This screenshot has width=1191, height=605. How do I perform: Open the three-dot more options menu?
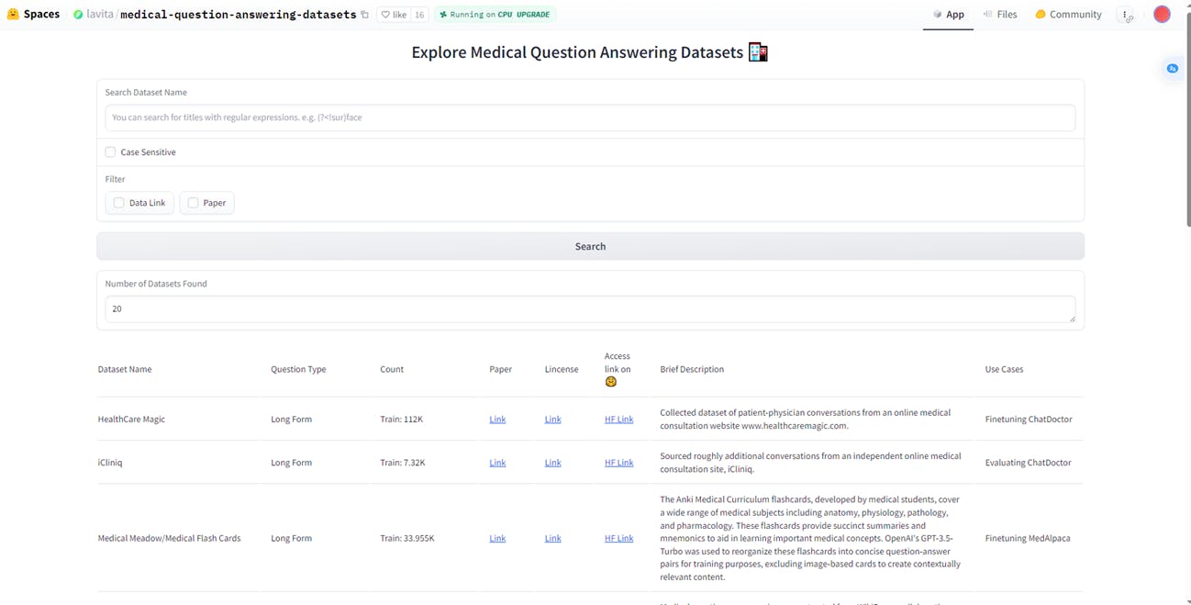[x=1126, y=15]
